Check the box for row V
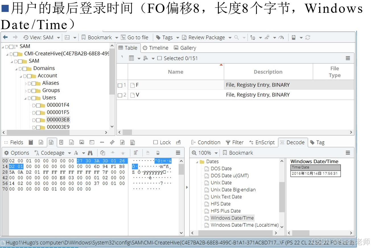Screen dimensions: 371x248 tap(120, 95)
